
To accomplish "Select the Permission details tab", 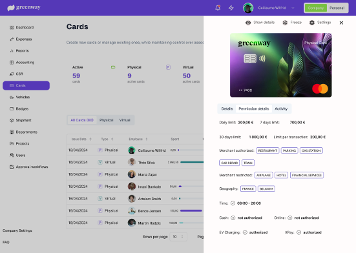I will click(x=254, y=109).
